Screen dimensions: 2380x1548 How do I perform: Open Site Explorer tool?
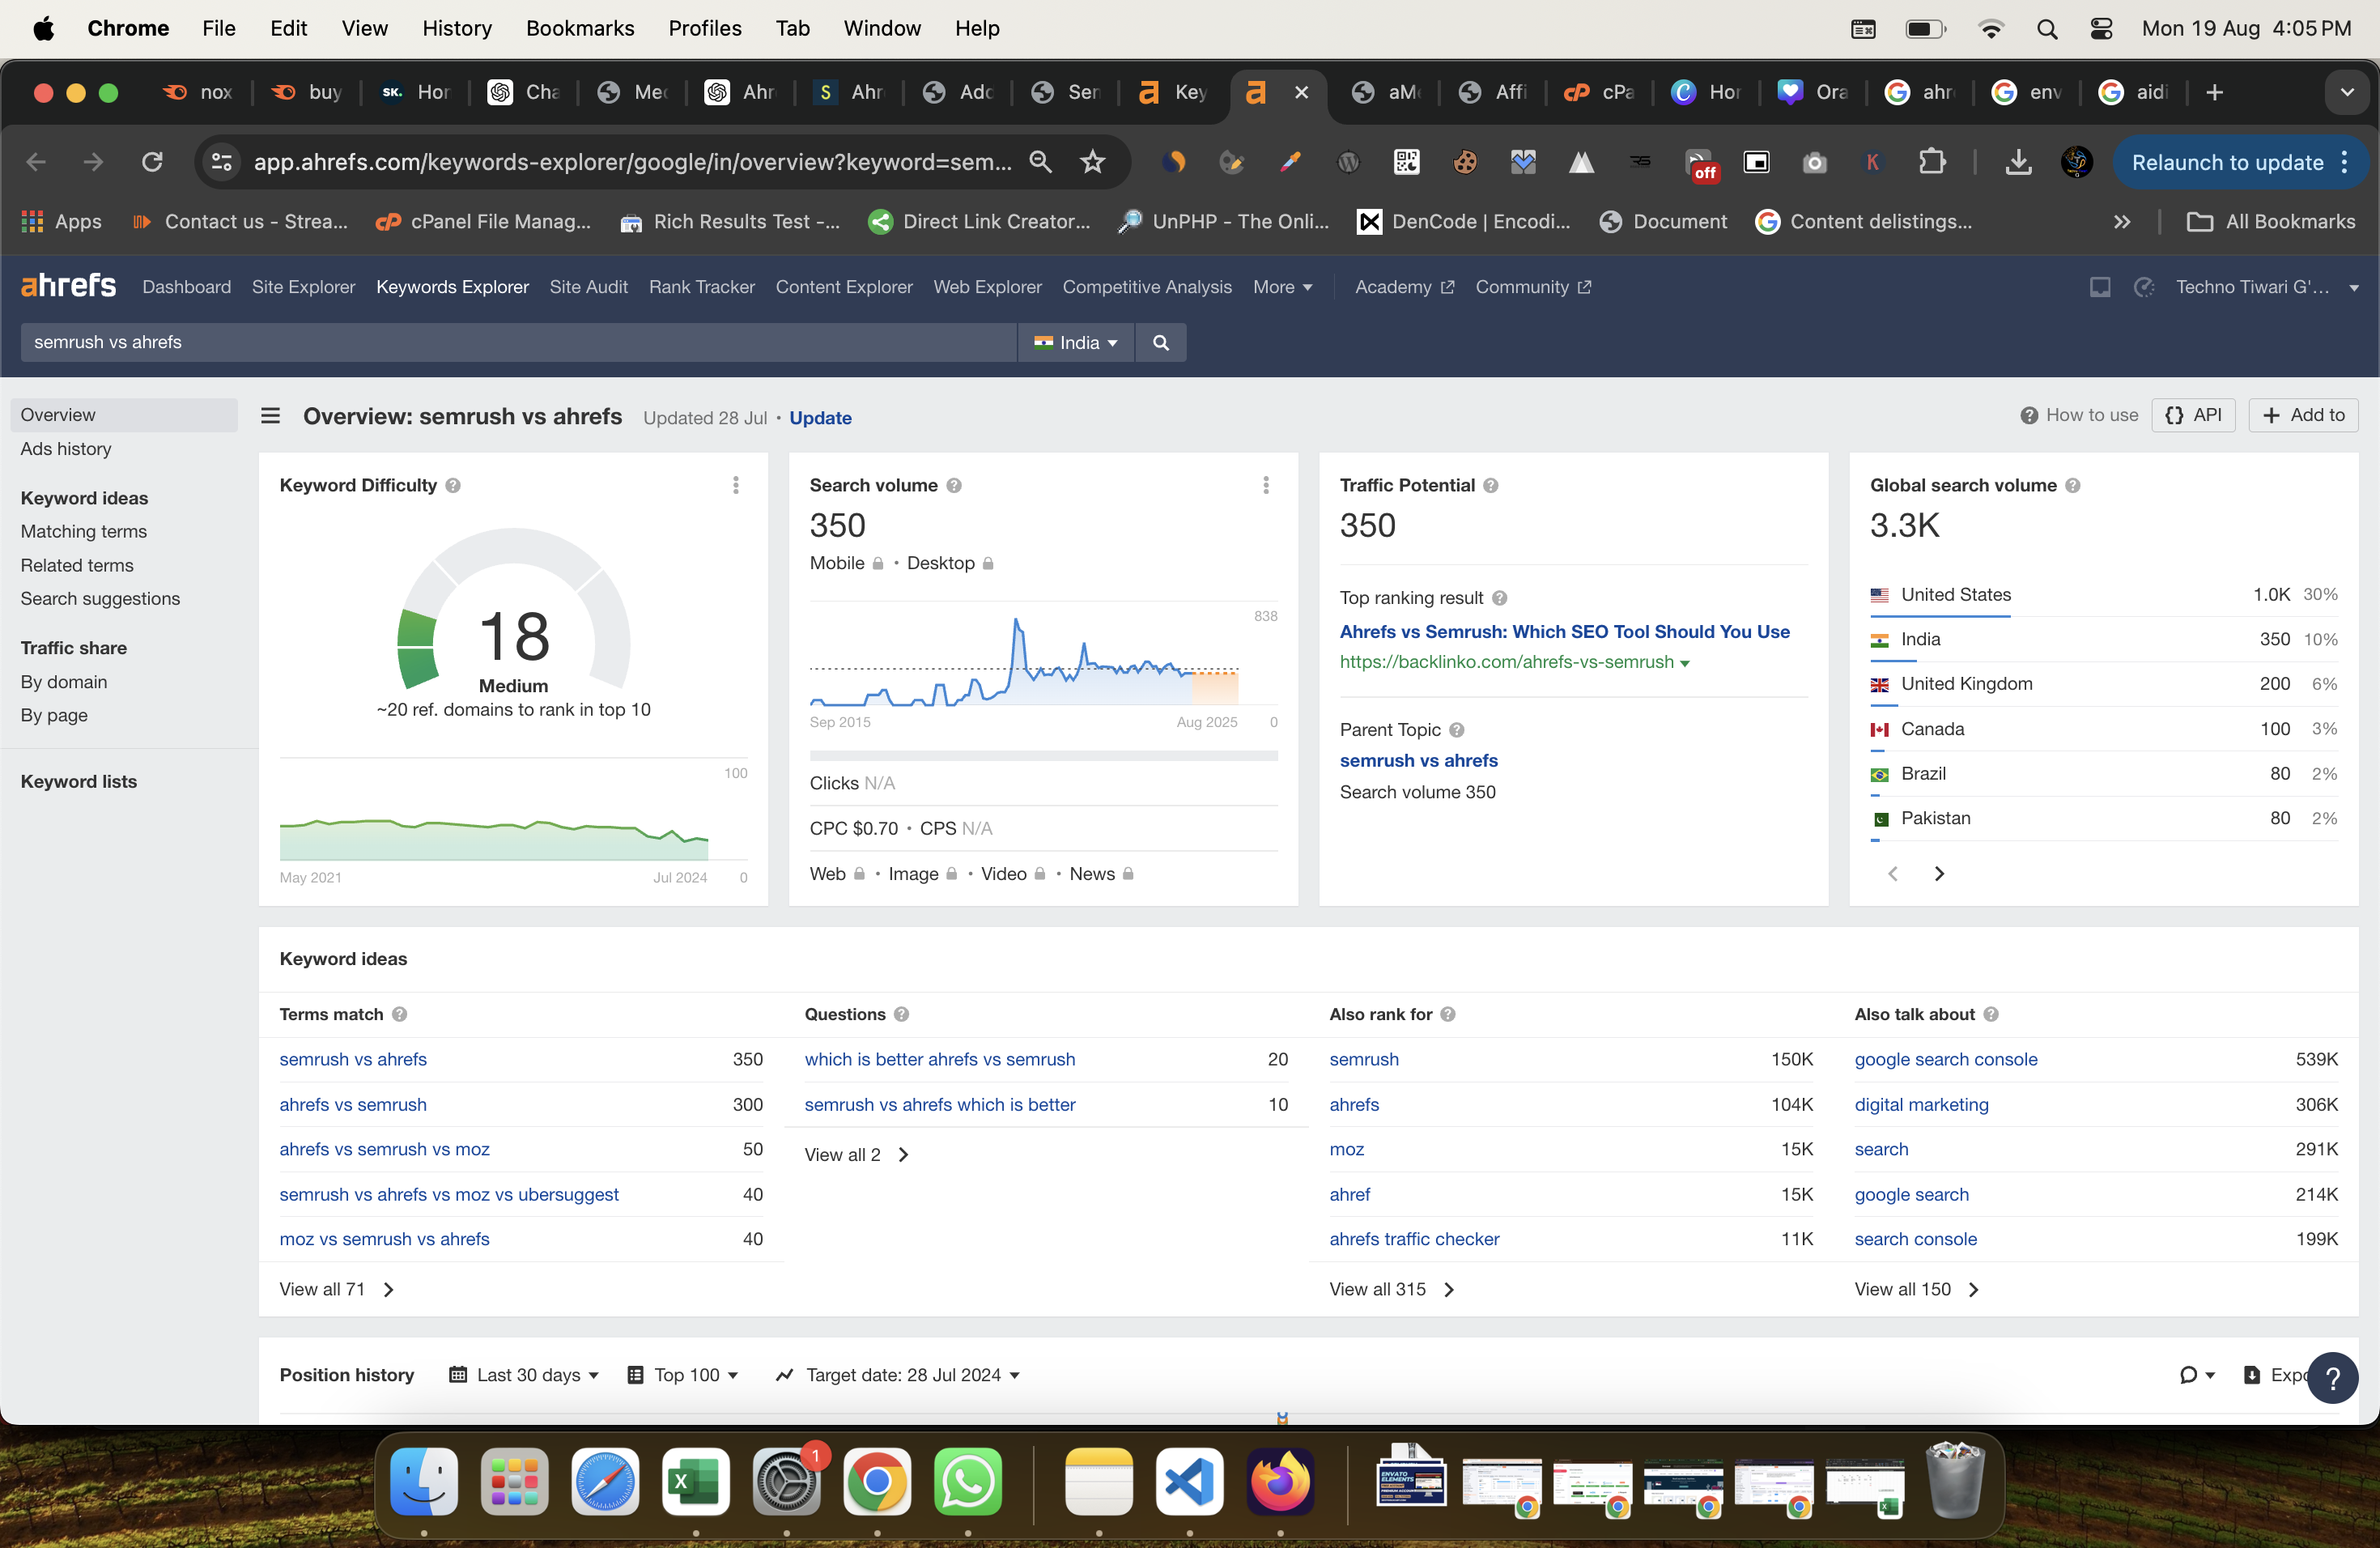coord(302,287)
